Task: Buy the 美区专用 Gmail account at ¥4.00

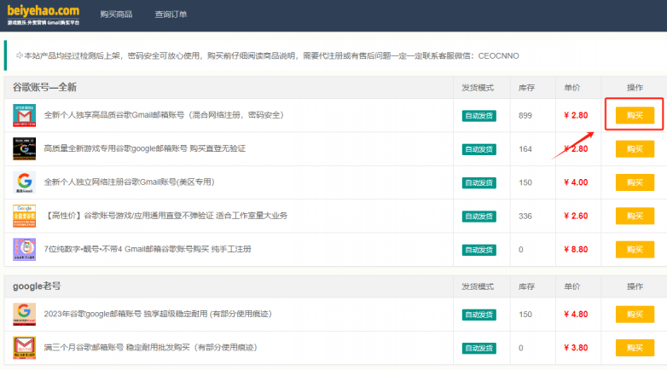Action: [x=635, y=182]
